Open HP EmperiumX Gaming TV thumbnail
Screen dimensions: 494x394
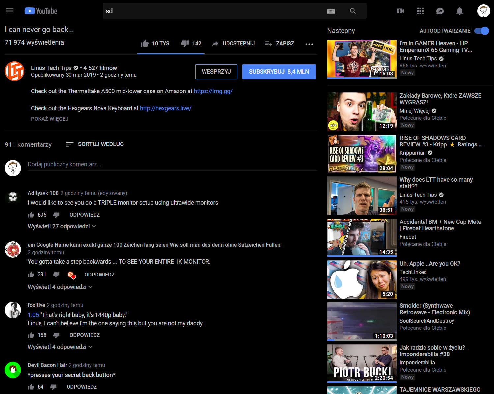pos(362,60)
